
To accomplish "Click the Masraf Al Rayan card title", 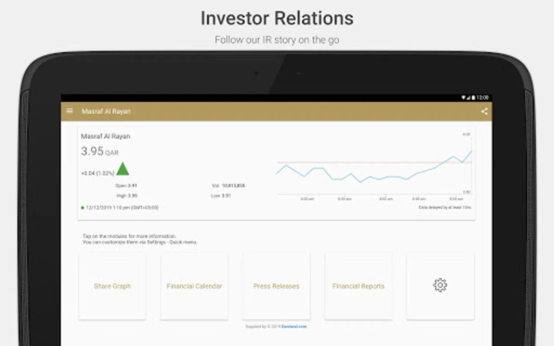I will (105, 136).
